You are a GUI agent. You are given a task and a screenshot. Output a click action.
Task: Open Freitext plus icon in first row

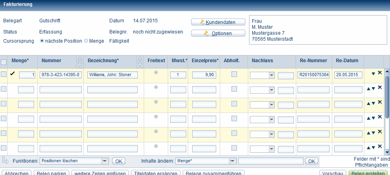click(156, 72)
